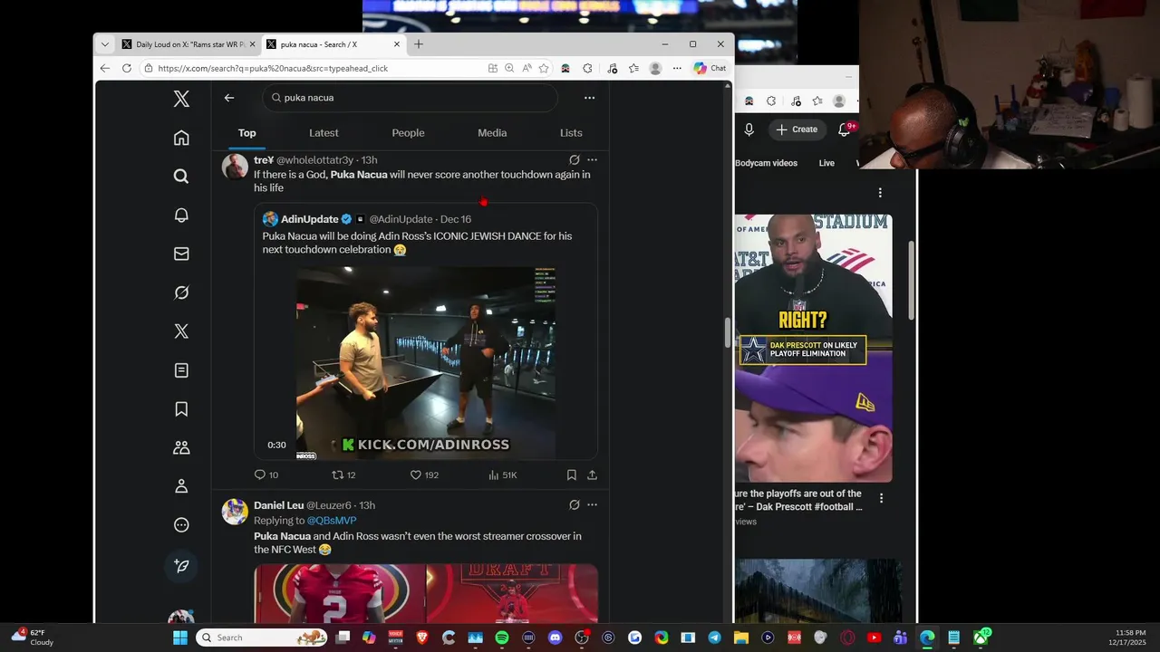This screenshot has width=1160, height=652.
Task: Switch to People tab
Action: pyautogui.click(x=408, y=133)
